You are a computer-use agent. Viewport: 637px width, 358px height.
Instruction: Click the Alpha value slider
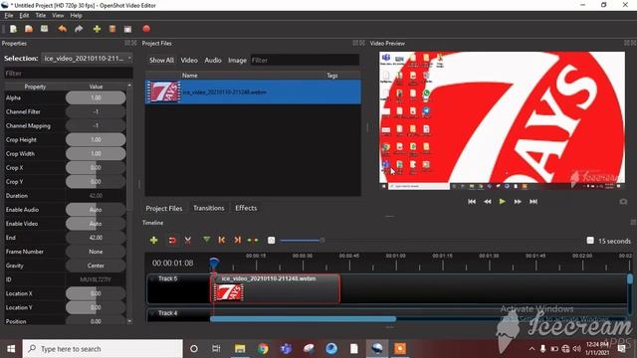[96, 97]
